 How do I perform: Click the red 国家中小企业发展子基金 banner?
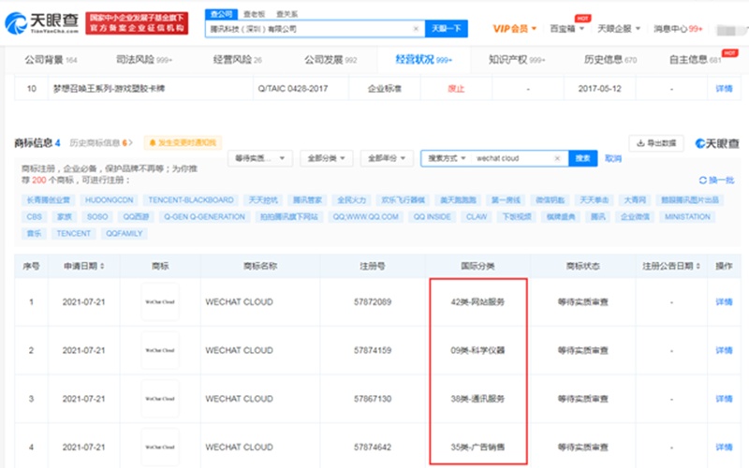pyautogui.click(x=137, y=22)
